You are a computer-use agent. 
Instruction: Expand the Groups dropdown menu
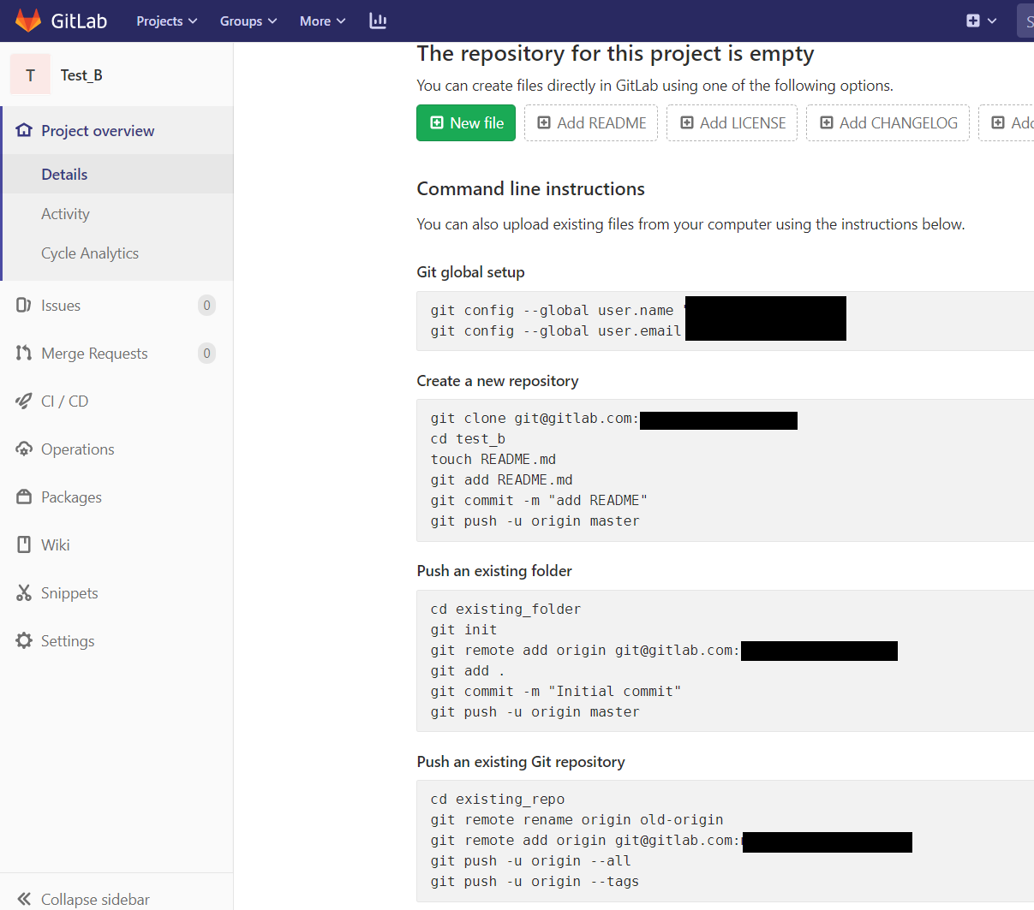pyautogui.click(x=248, y=21)
